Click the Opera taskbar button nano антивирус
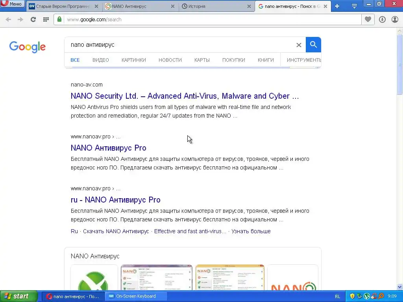Viewport: 403px width, 302px height. (x=73, y=296)
